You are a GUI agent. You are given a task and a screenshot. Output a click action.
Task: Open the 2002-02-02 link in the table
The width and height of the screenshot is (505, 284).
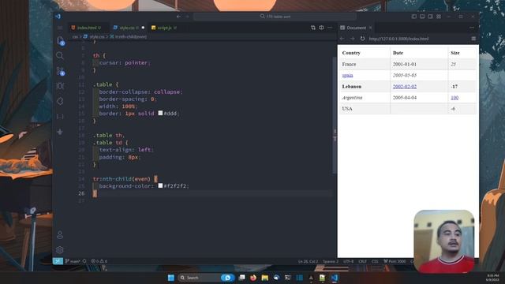(x=405, y=86)
